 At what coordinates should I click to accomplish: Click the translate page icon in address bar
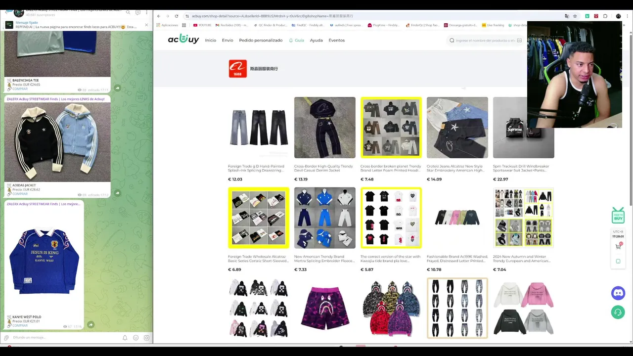point(567,16)
